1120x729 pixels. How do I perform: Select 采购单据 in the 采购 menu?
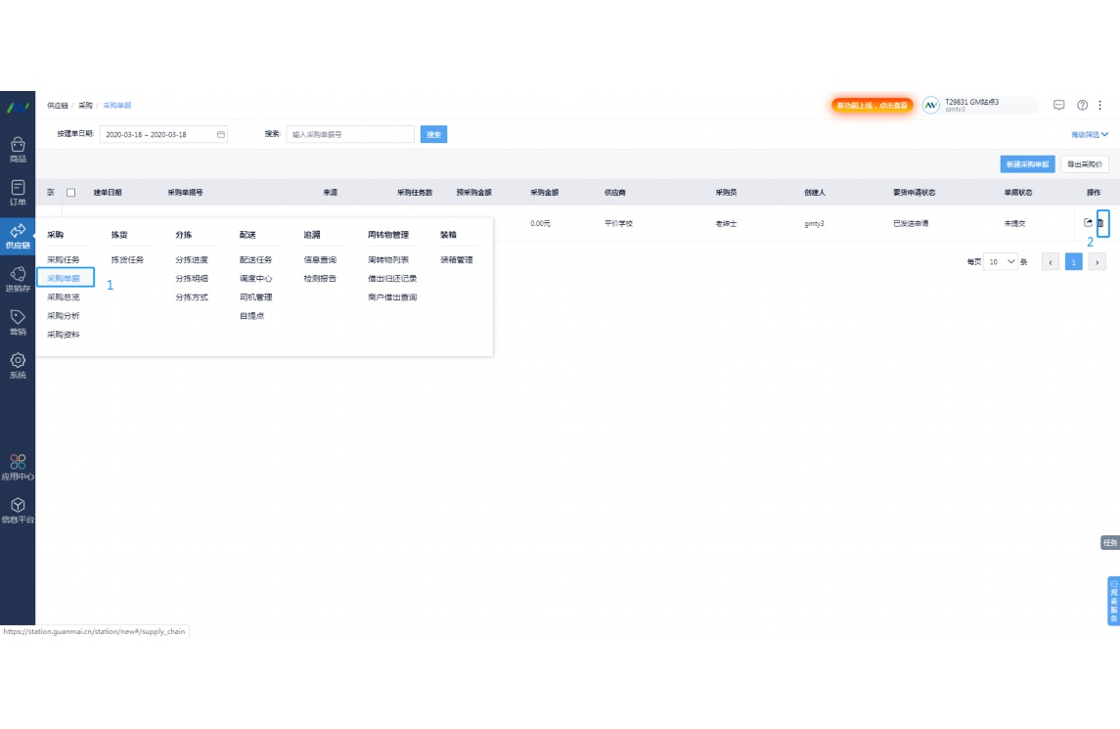pyautogui.click(x=65, y=278)
